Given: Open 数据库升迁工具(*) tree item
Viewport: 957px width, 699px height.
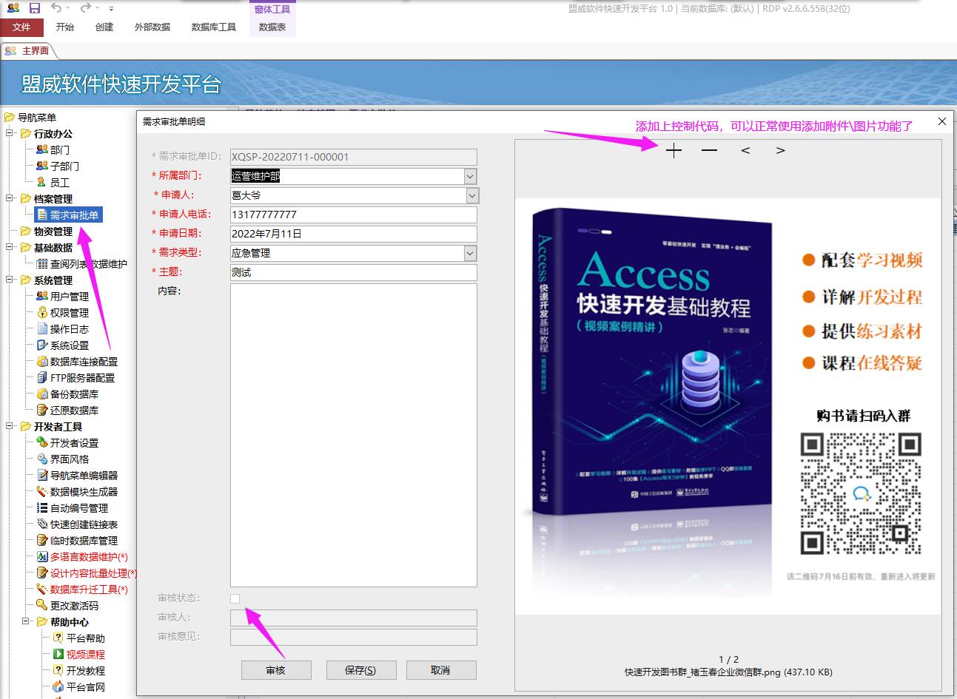Looking at the screenshot, I should point(89,589).
